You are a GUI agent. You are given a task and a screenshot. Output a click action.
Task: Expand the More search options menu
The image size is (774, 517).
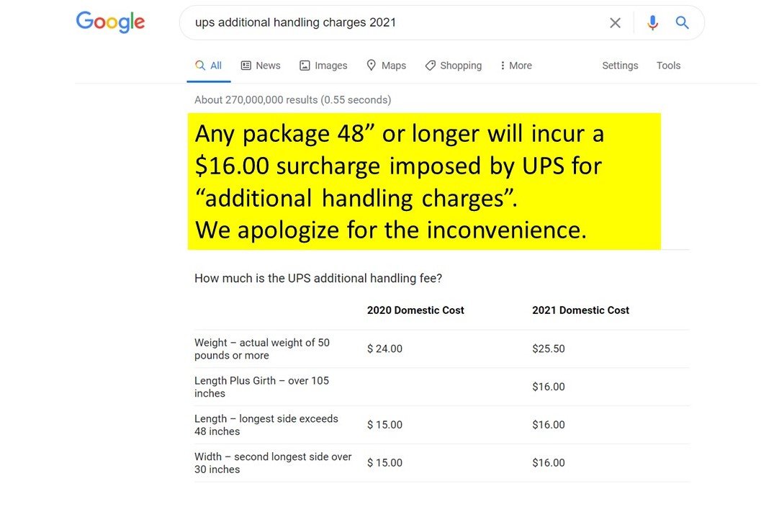coord(516,66)
